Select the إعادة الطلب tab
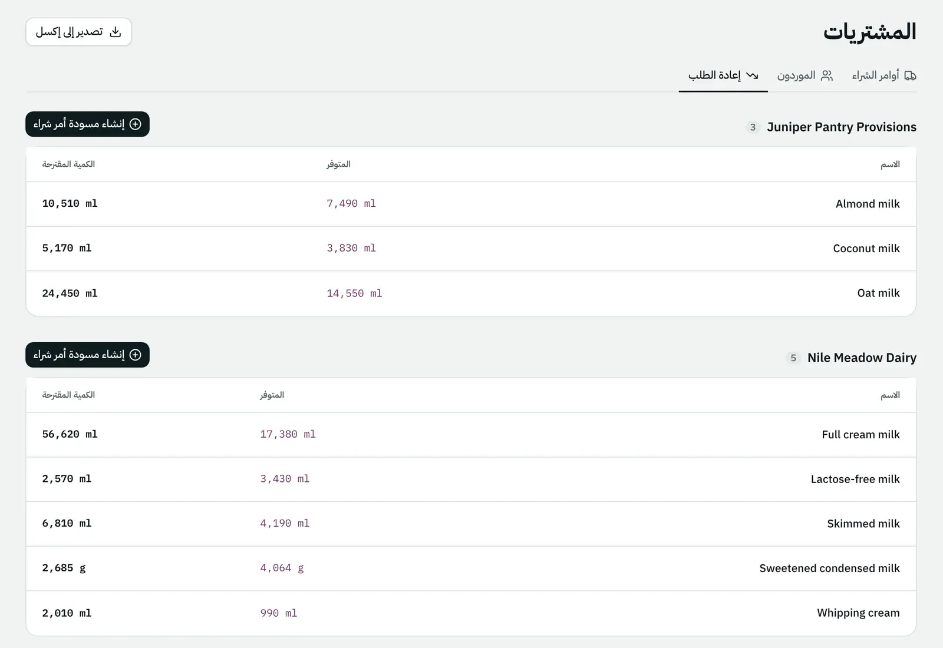Viewport: 943px width, 648px height. (x=723, y=75)
